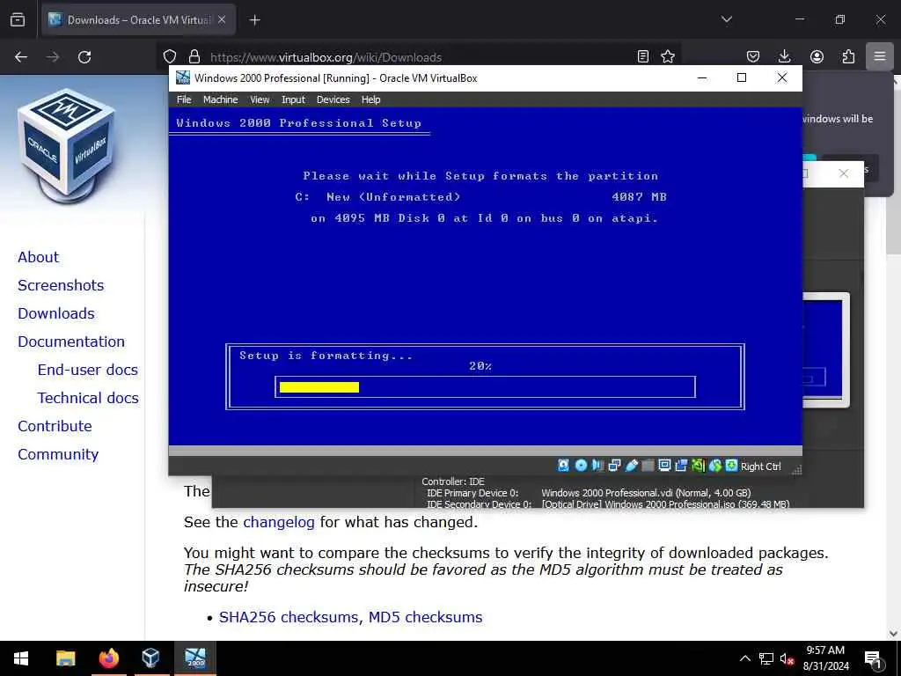
Task: Open VirtualBox Manager from taskbar
Action: point(151,658)
